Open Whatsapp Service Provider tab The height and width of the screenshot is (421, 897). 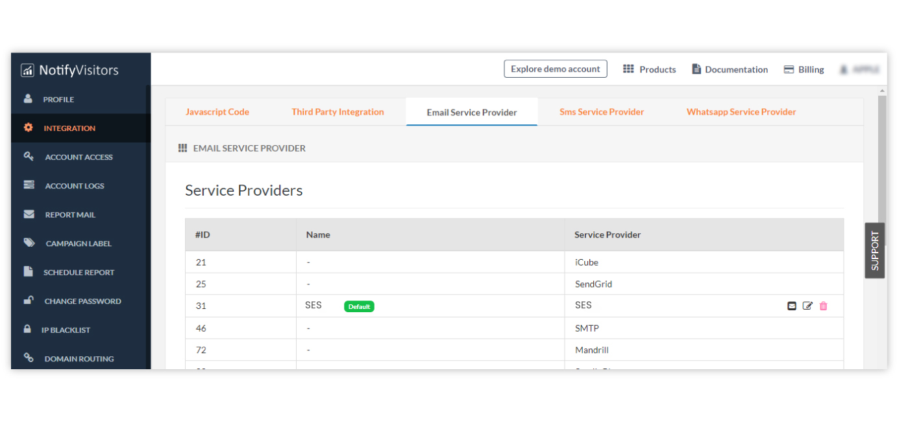[x=741, y=111]
